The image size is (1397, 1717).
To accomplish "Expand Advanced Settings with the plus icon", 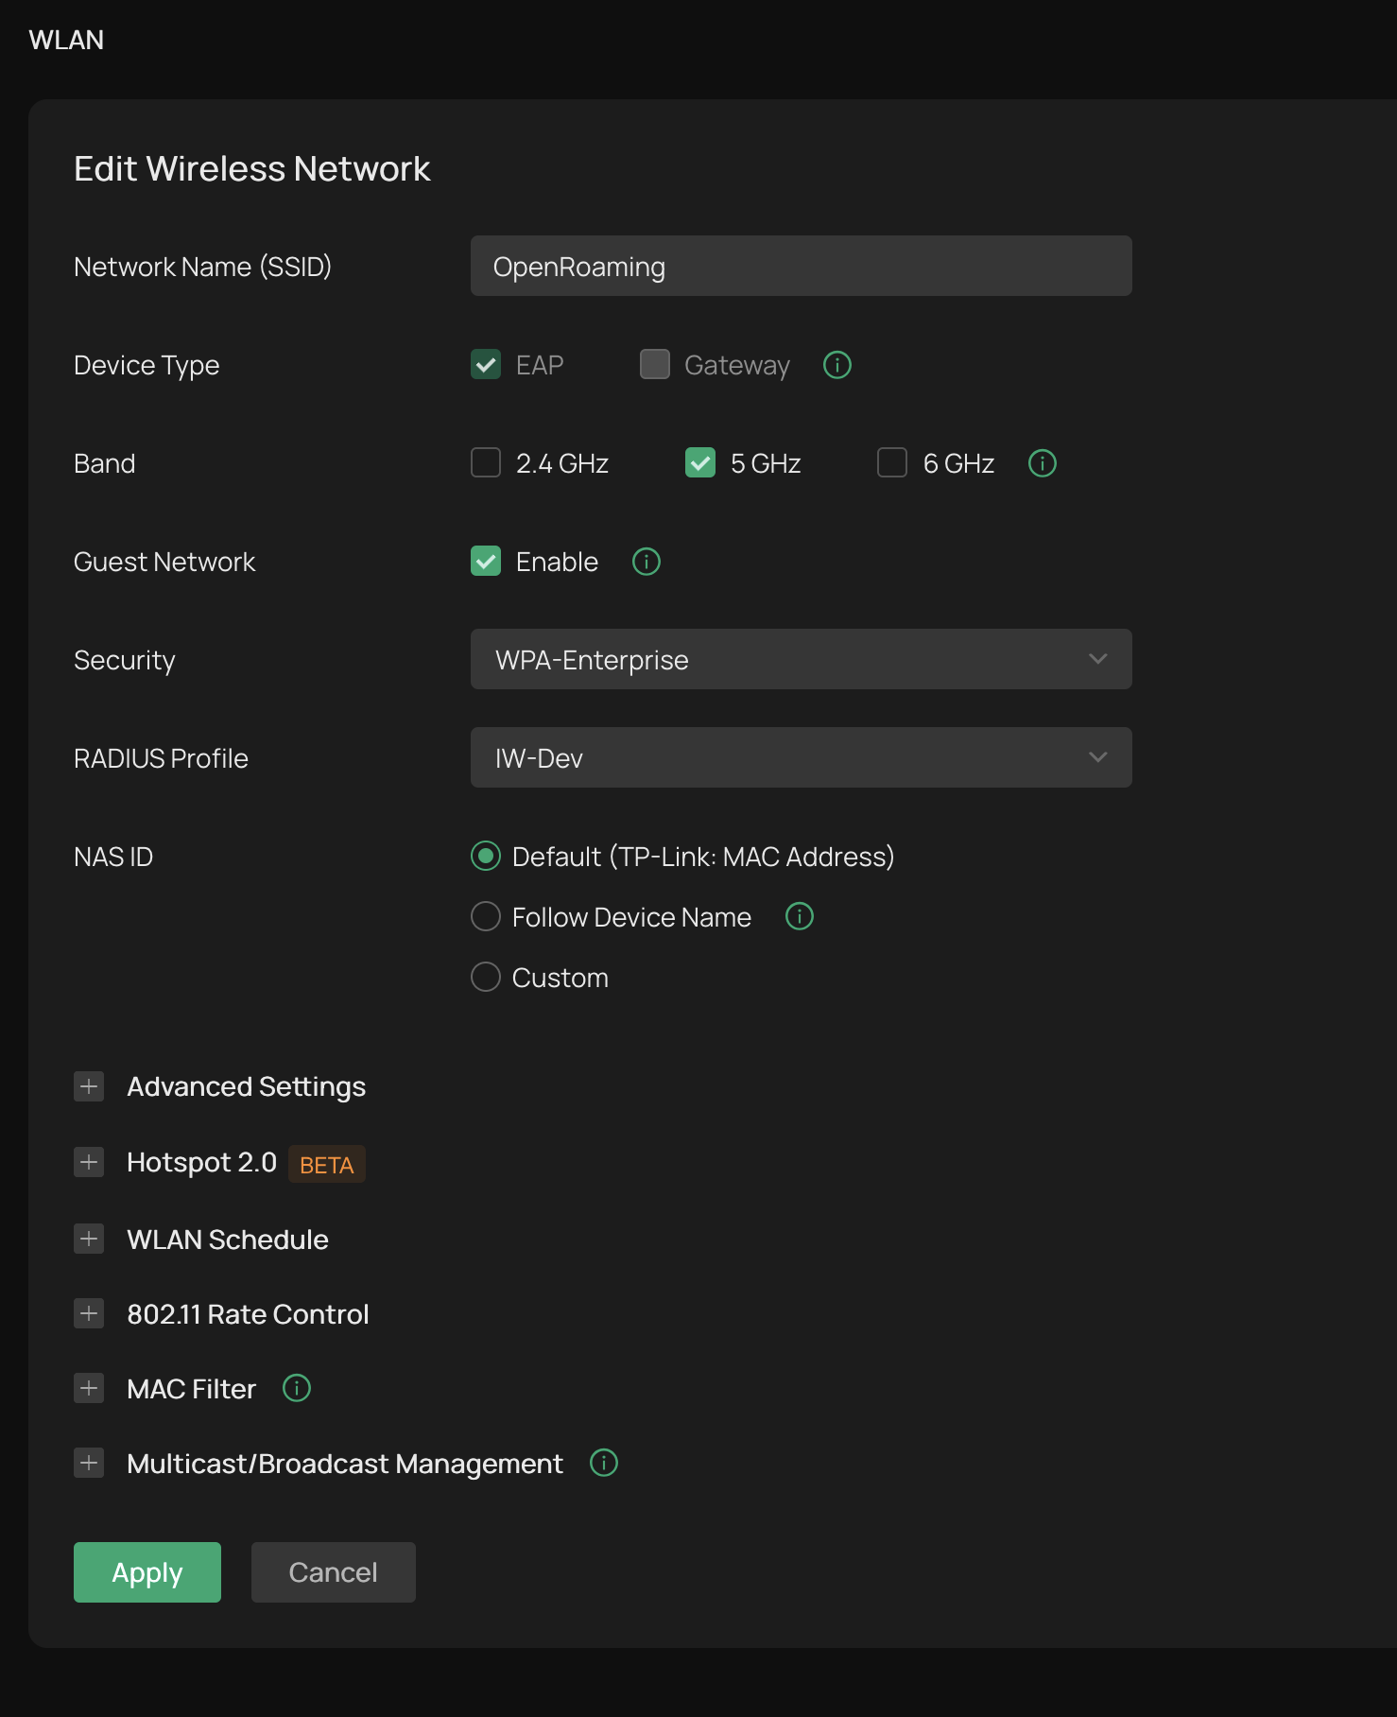I will [89, 1086].
